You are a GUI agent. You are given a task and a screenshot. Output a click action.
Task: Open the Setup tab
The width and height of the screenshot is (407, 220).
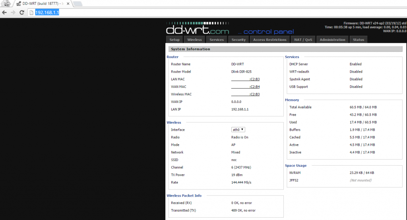174,40
